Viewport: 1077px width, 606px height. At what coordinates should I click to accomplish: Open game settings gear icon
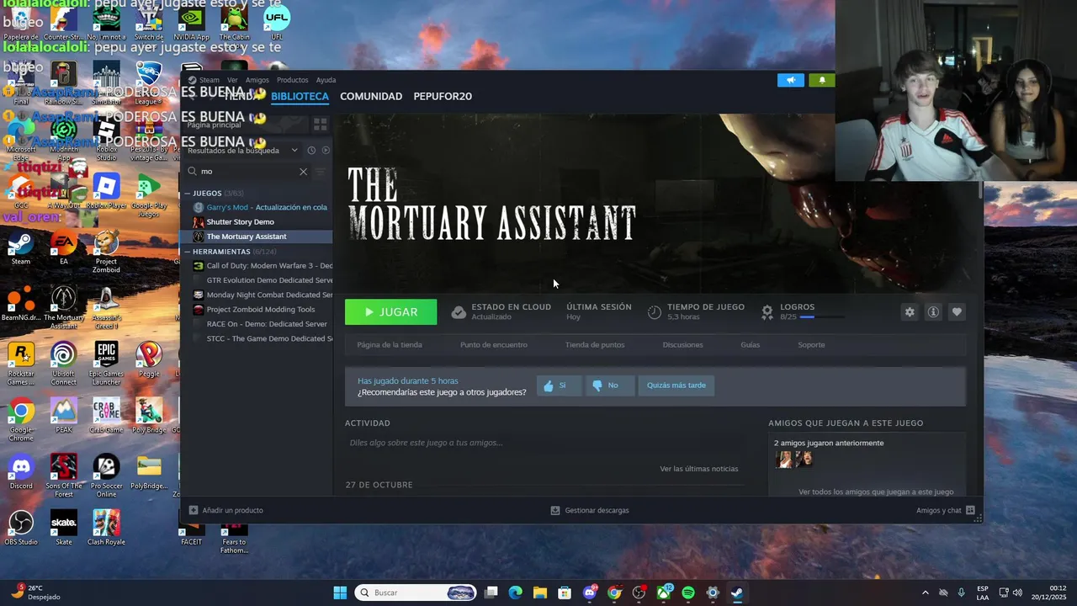[910, 312]
